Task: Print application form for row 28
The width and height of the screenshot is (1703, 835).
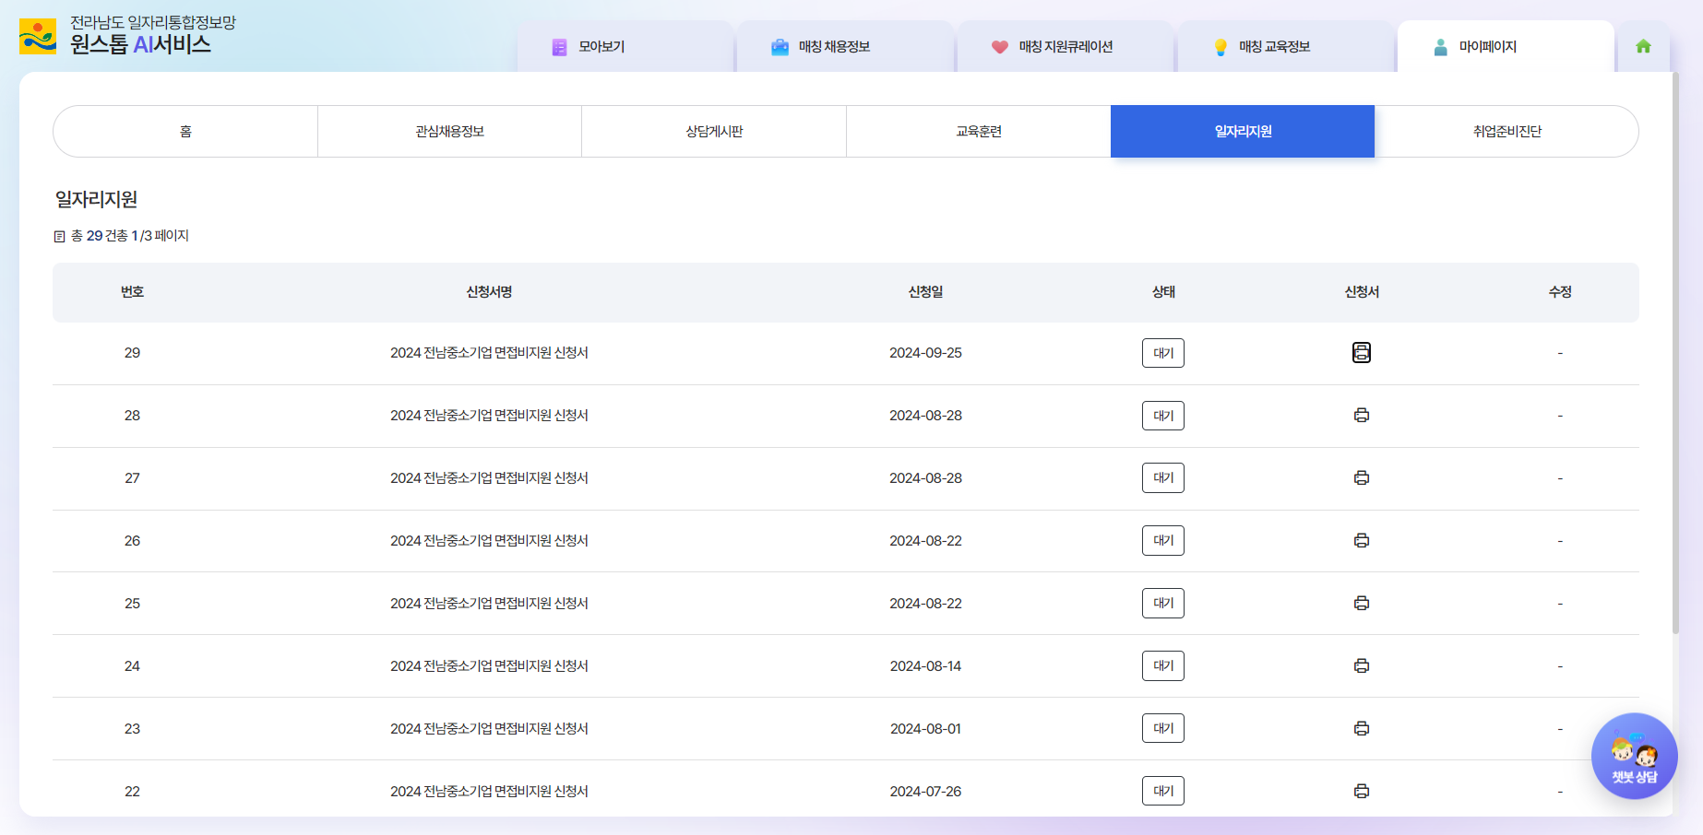Action: [1362, 416]
